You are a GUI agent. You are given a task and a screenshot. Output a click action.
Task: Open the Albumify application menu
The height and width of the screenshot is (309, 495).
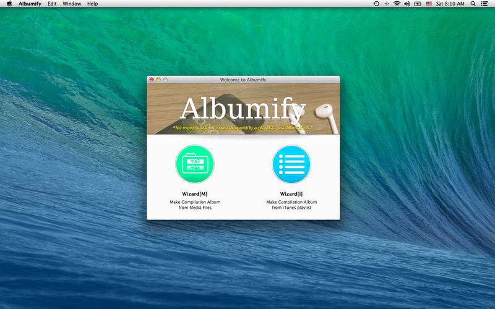(x=30, y=4)
